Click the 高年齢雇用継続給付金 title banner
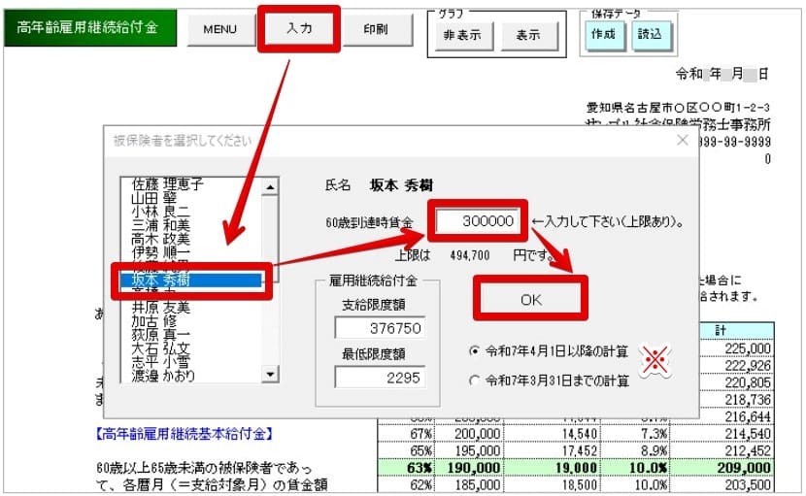The image size is (806, 496). click(x=90, y=28)
